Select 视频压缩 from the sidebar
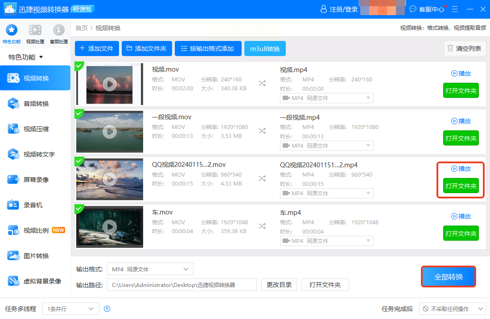Image resolution: width=490 pixels, height=319 pixels. (35, 129)
